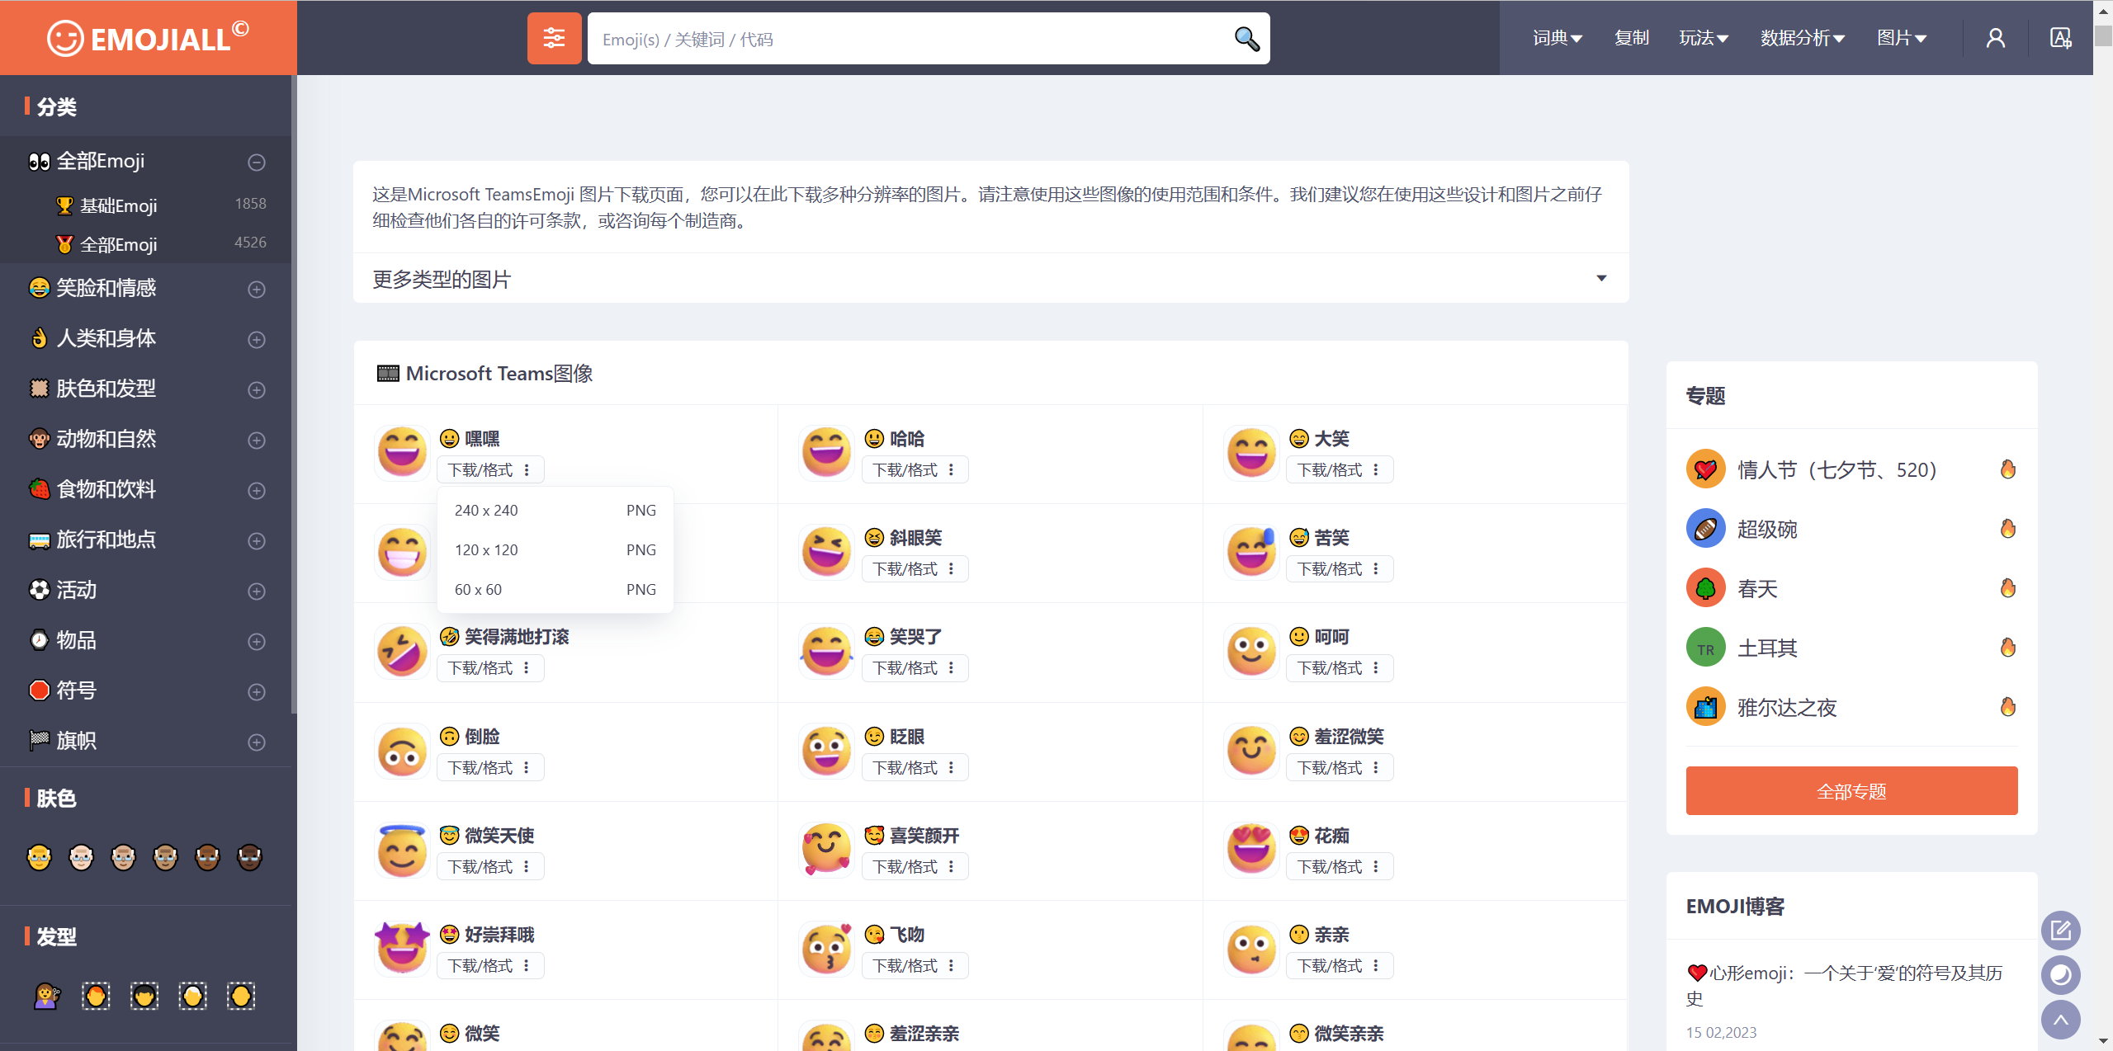
Task: Open the kebab menu on 嘿嘿 download button
Action: 528,469
